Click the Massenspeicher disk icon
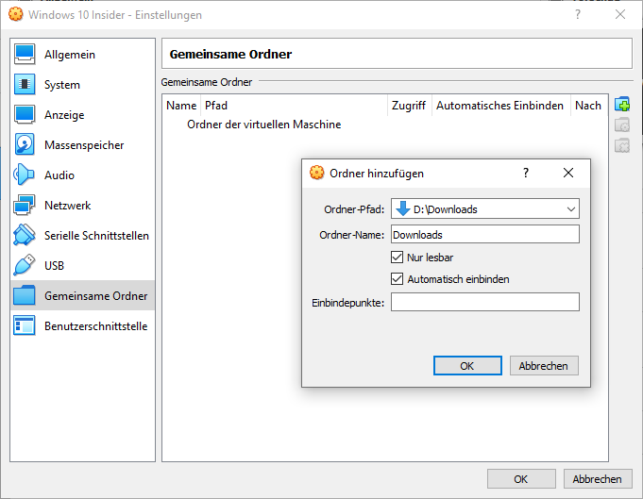Viewport: 643px width, 499px height. pyautogui.click(x=25, y=145)
